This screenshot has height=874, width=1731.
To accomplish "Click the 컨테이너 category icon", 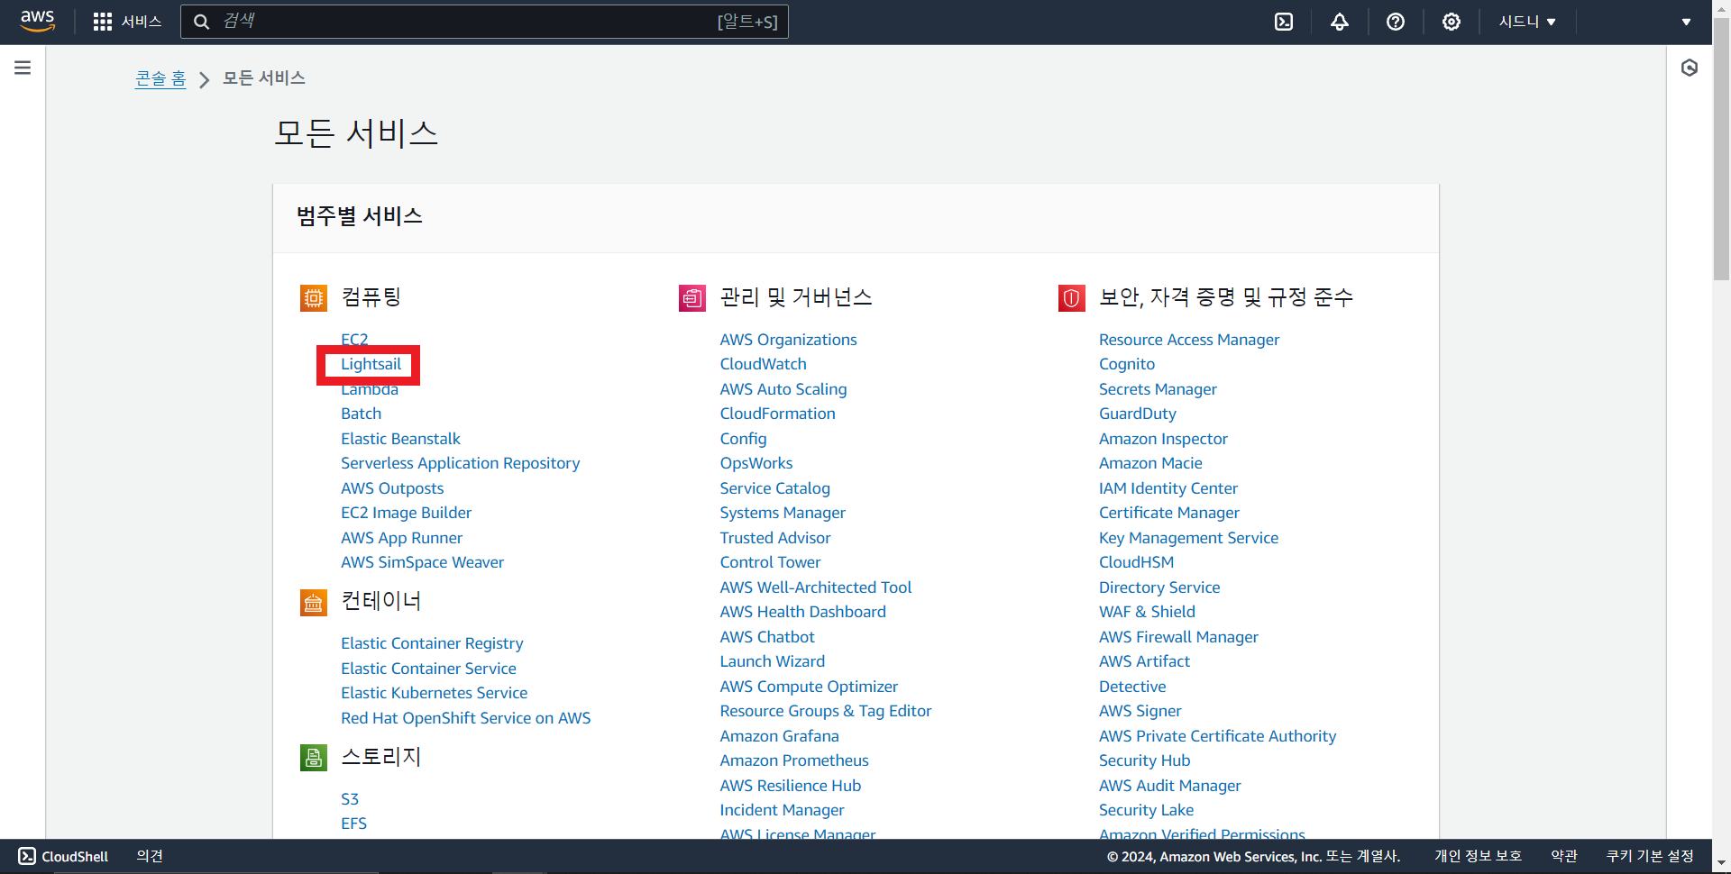I will click(x=314, y=602).
